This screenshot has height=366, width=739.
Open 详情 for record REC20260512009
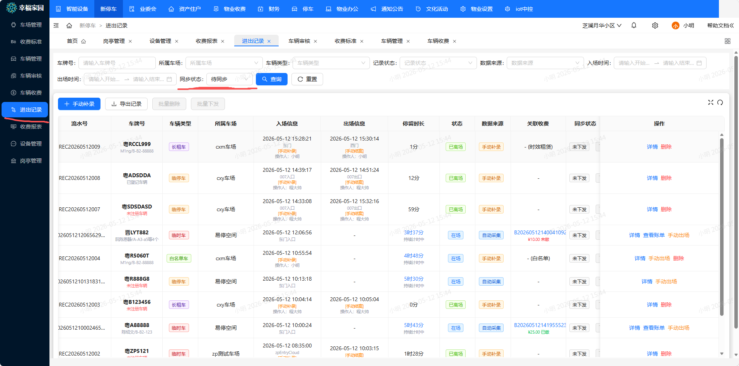652,147
